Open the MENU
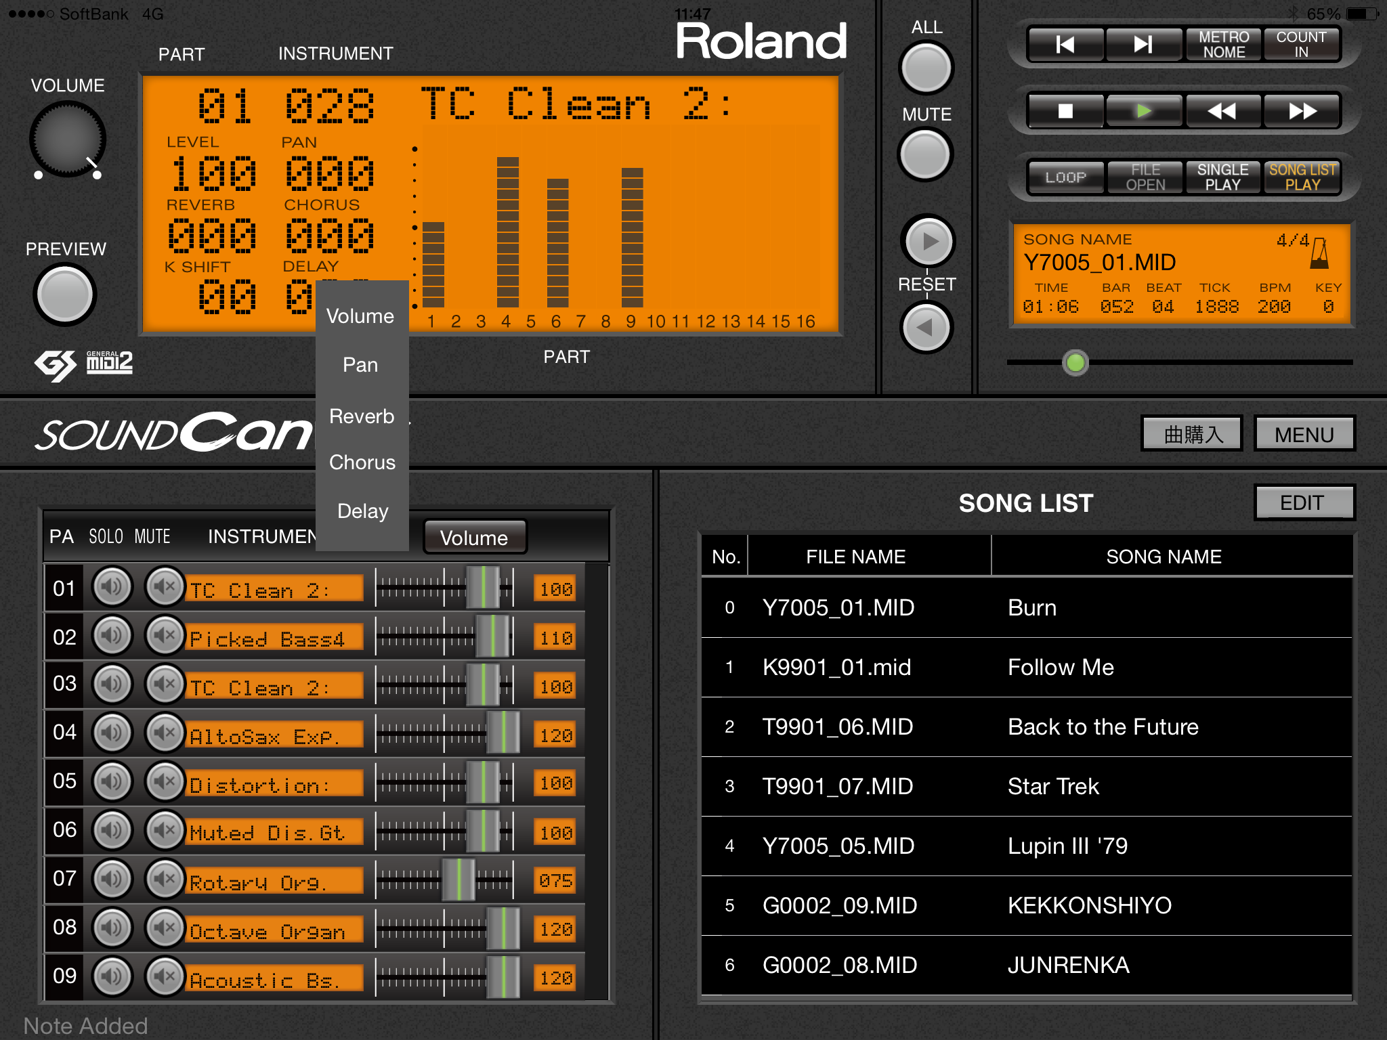1387x1040 pixels. [x=1304, y=433]
